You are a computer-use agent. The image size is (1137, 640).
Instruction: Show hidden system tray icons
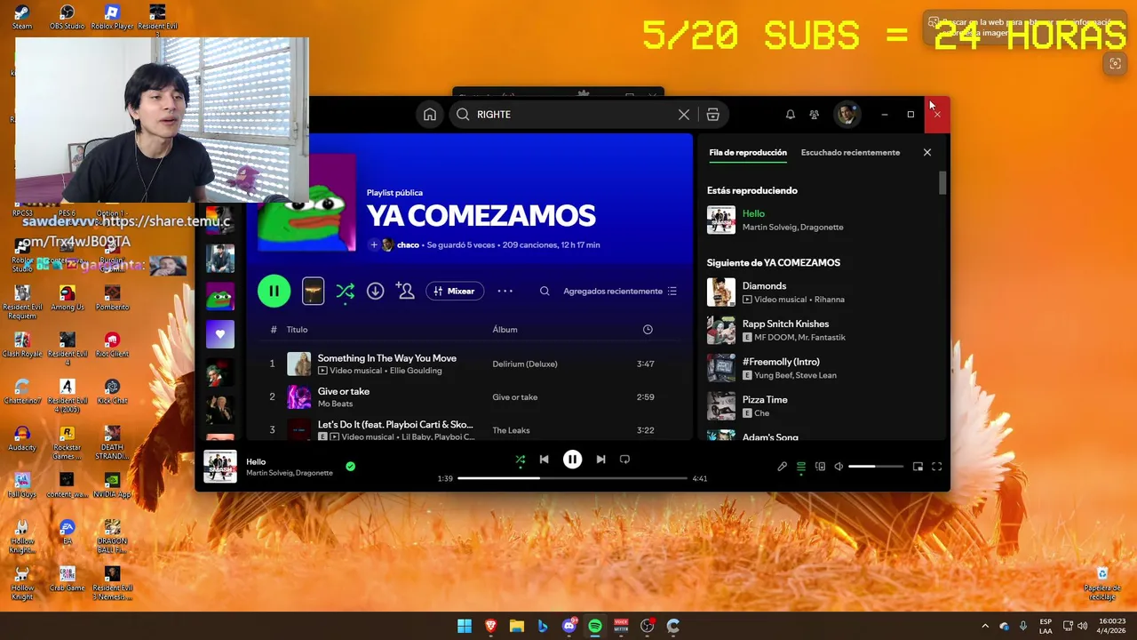click(x=984, y=627)
